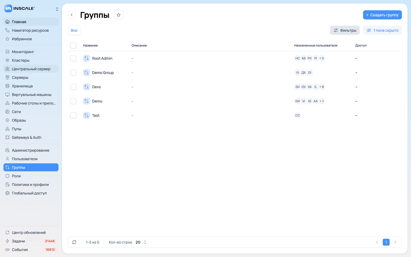Go back using the left chevron button
Viewport: 411px width, 257px height.
[x=72, y=15]
